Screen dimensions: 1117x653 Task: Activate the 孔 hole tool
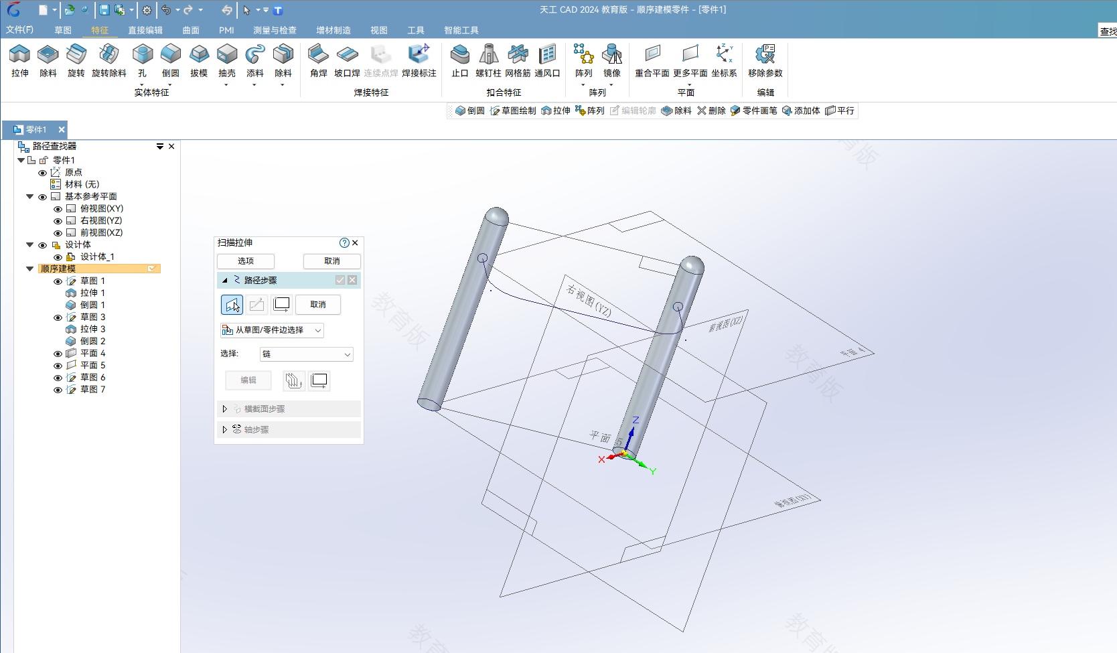(x=142, y=61)
